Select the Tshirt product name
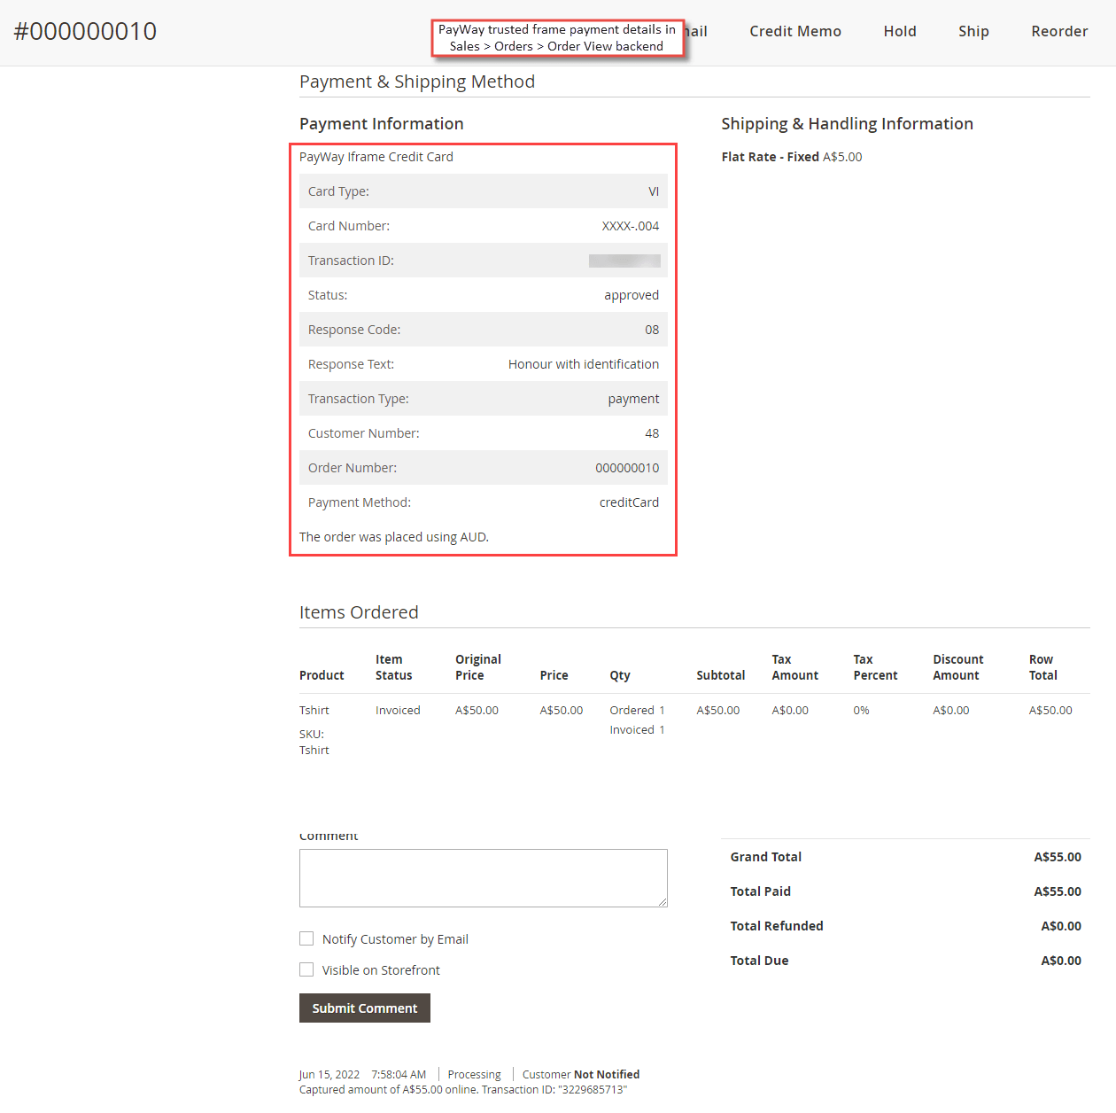The width and height of the screenshot is (1116, 1113). [x=314, y=710]
